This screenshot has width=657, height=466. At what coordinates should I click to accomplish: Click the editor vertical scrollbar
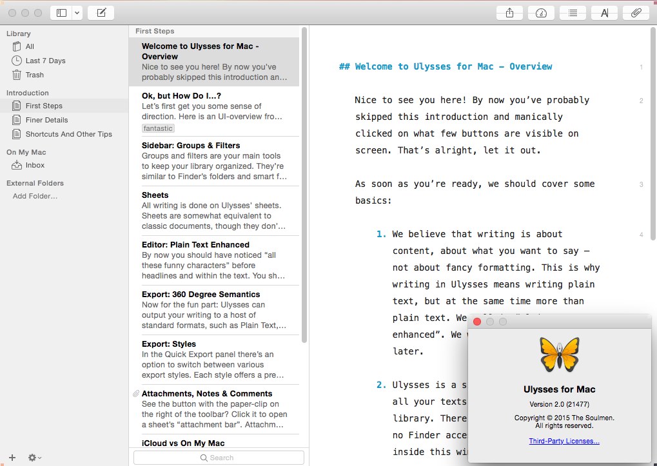pyautogui.click(x=653, y=133)
